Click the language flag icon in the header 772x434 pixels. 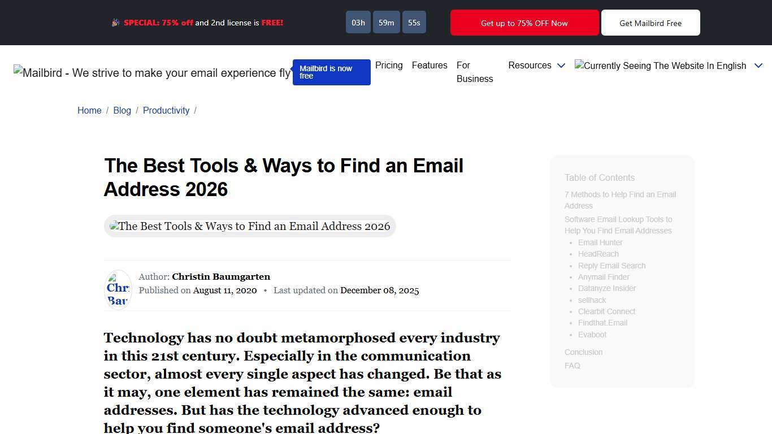(x=579, y=66)
